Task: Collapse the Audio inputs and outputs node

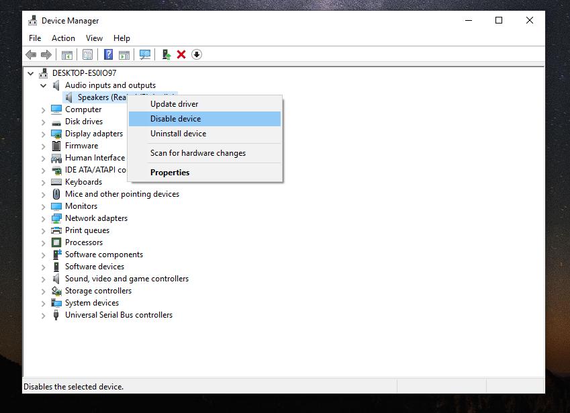Action: [x=44, y=86]
